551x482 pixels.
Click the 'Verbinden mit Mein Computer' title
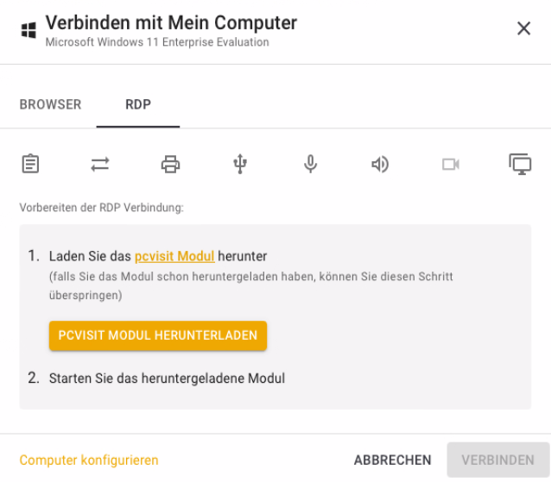[171, 22]
